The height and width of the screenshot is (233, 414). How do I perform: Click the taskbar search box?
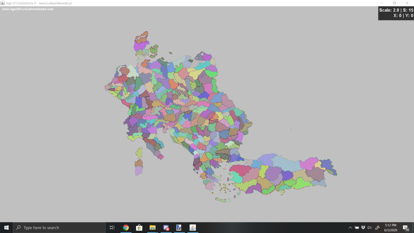point(59,227)
